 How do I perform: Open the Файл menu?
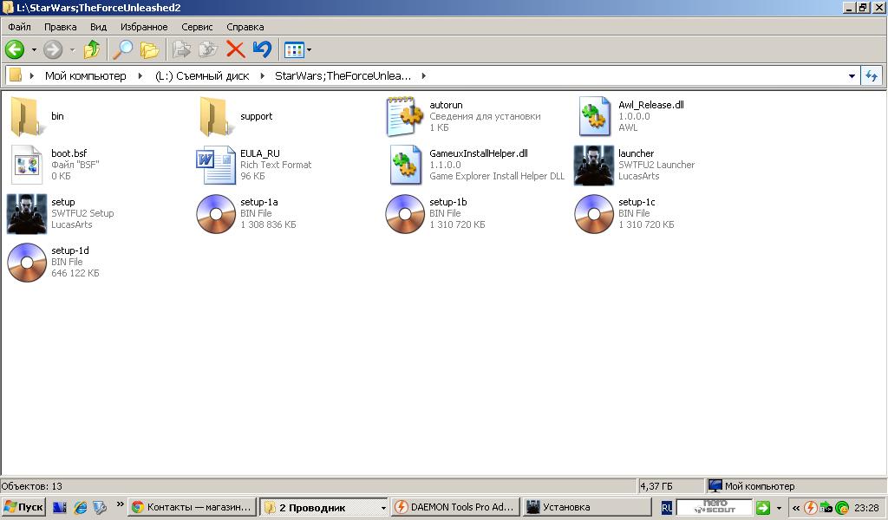click(18, 27)
